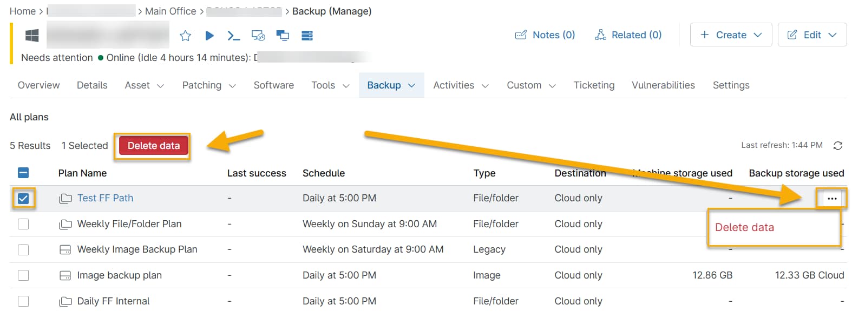The image size is (852, 312).
Task: Choose Delete data from the context menu
Action: click(x=744, y=228)
